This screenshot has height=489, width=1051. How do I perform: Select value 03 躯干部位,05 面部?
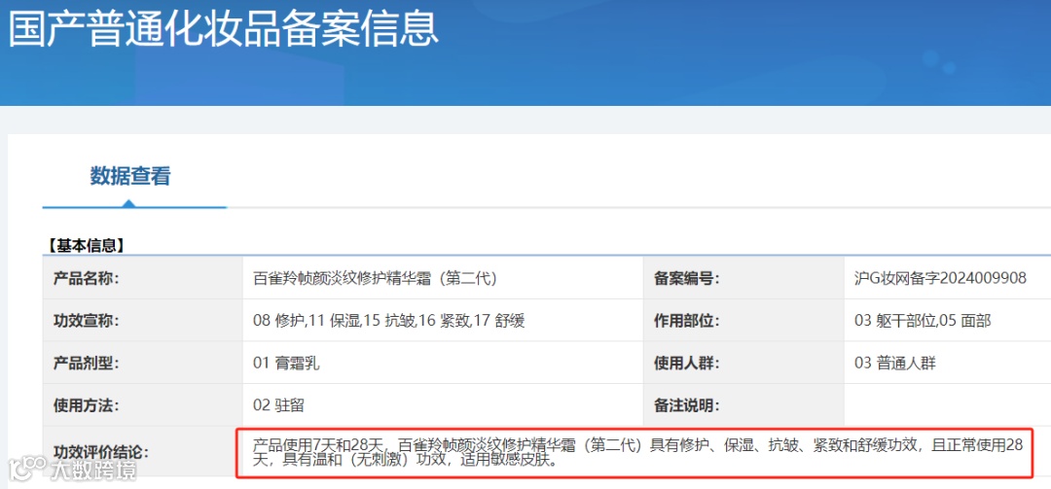(x=923, y=321)
